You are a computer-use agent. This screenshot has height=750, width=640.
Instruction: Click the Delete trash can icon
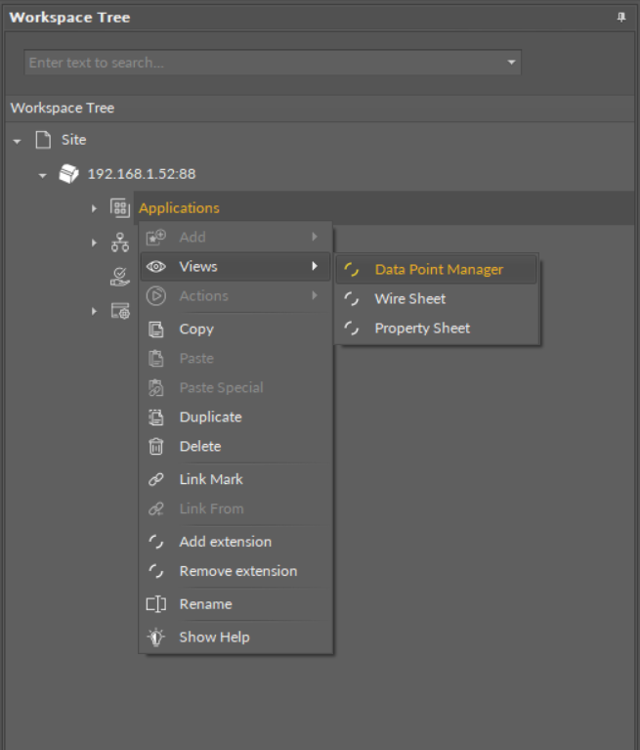coord(156,447)
